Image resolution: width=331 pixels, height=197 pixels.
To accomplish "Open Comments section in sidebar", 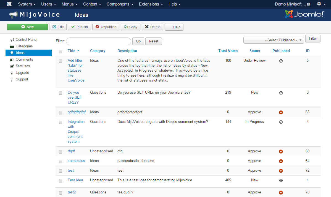I will tap(24, 60).
